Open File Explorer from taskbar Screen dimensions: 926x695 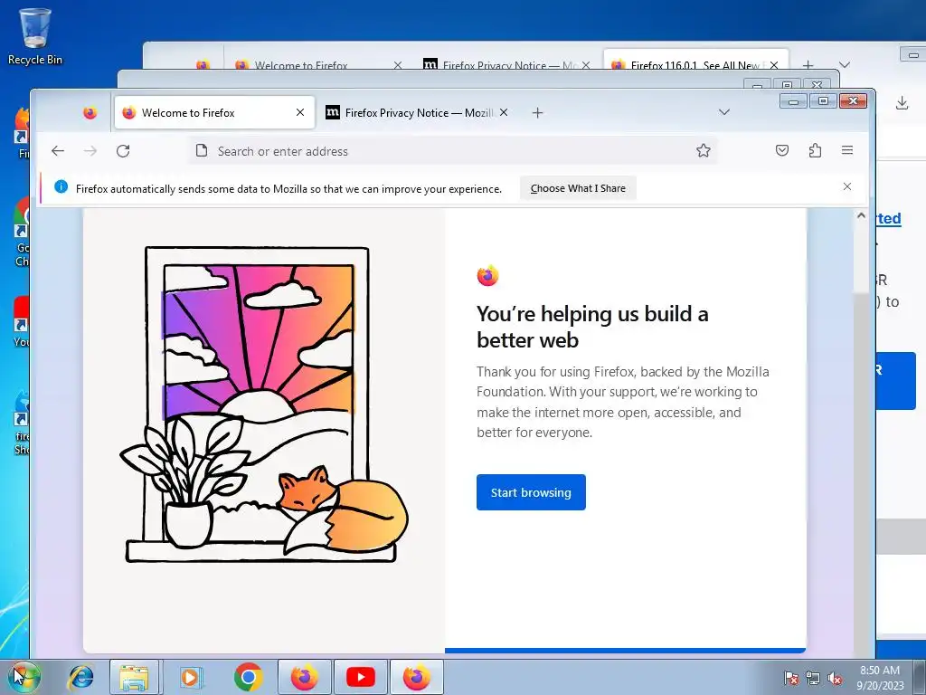(x=134, y=677)
